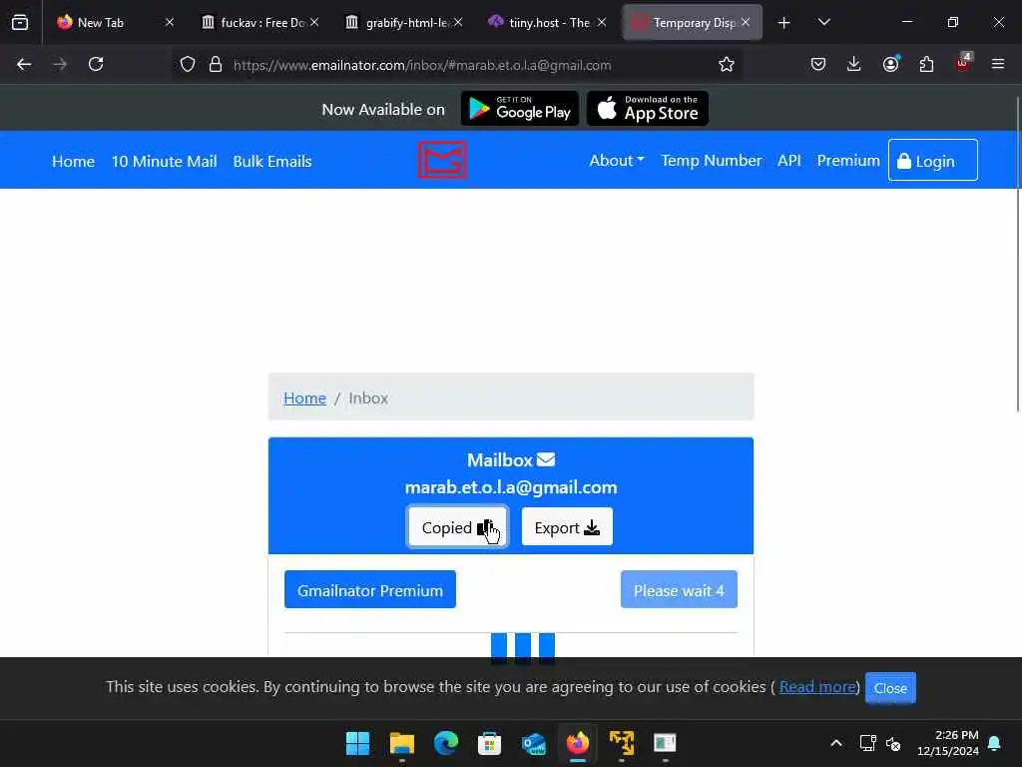Open the Firefox account icon
This screenshot has height=767, width=1022.
(x=890, y=64)
